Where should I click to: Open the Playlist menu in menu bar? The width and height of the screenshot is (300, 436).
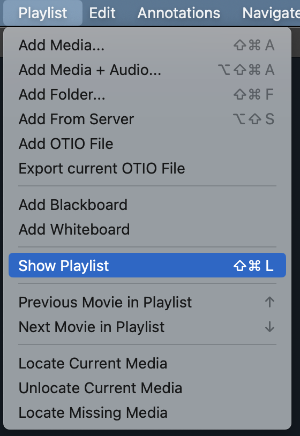[43, 13]
